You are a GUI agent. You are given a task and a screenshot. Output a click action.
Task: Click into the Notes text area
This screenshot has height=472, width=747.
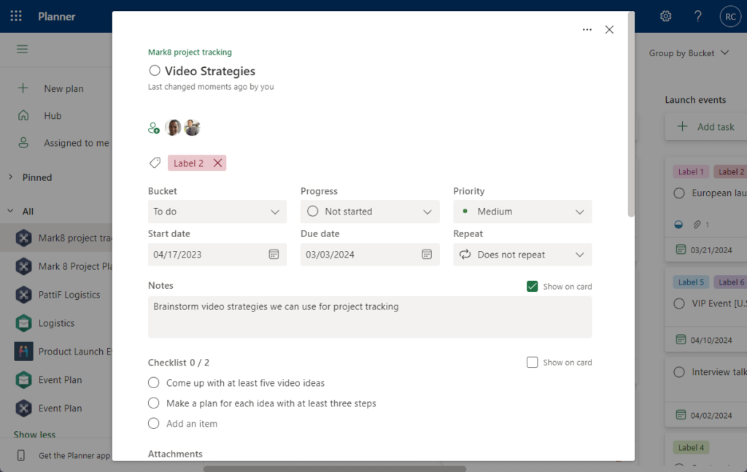tap(370, 317)
